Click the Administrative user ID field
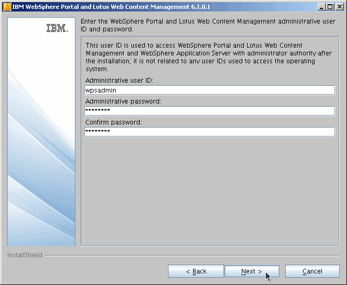 pos(209,90)
